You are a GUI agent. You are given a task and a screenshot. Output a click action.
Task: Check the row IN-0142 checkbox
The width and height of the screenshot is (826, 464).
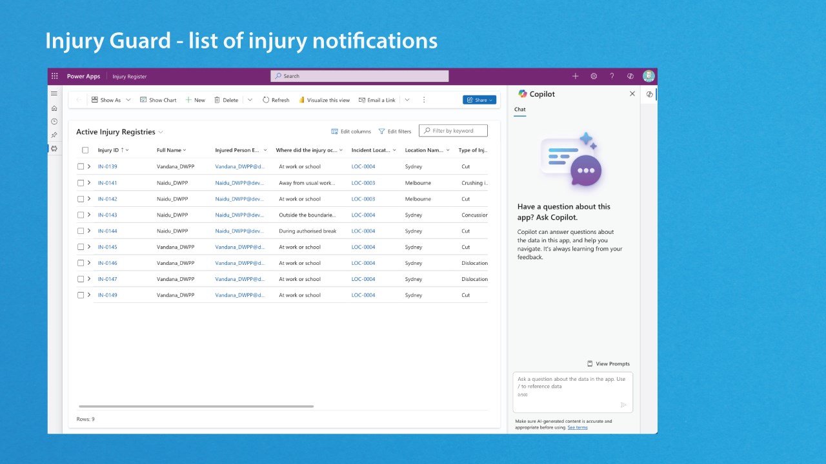tap(81, 198)
